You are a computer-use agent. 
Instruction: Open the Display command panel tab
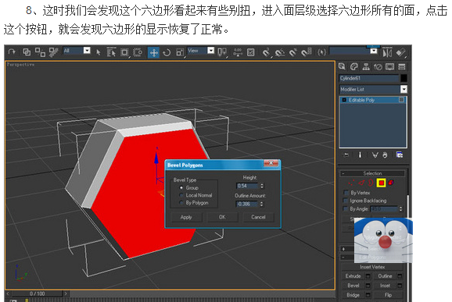click(389, 67)
